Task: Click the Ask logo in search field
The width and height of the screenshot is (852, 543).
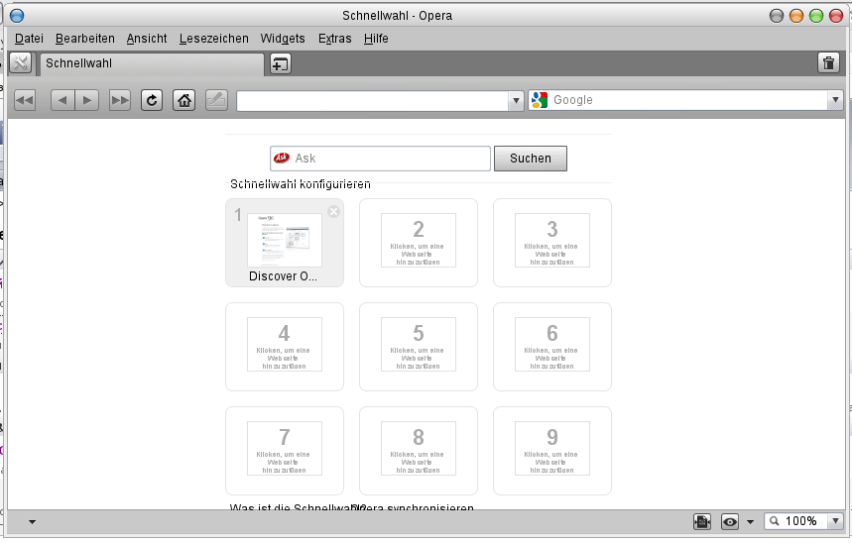Action: 282,158
